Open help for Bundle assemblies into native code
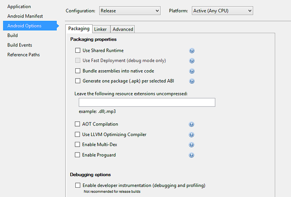291x197 pixels. (x=192, y=71)
